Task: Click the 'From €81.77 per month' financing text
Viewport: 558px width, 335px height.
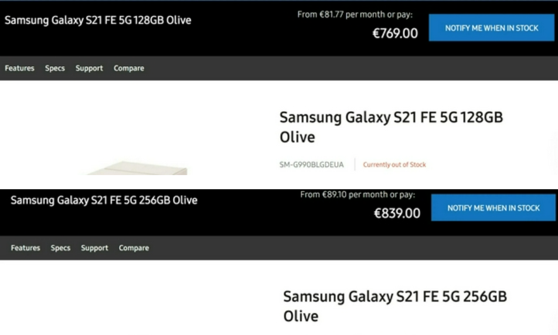Action: (355, 15)
